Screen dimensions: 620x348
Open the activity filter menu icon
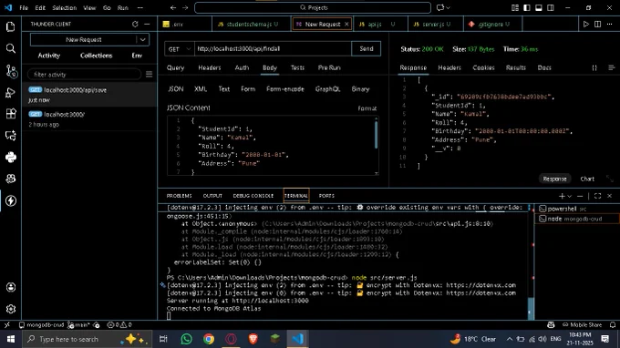pos(149,75)
